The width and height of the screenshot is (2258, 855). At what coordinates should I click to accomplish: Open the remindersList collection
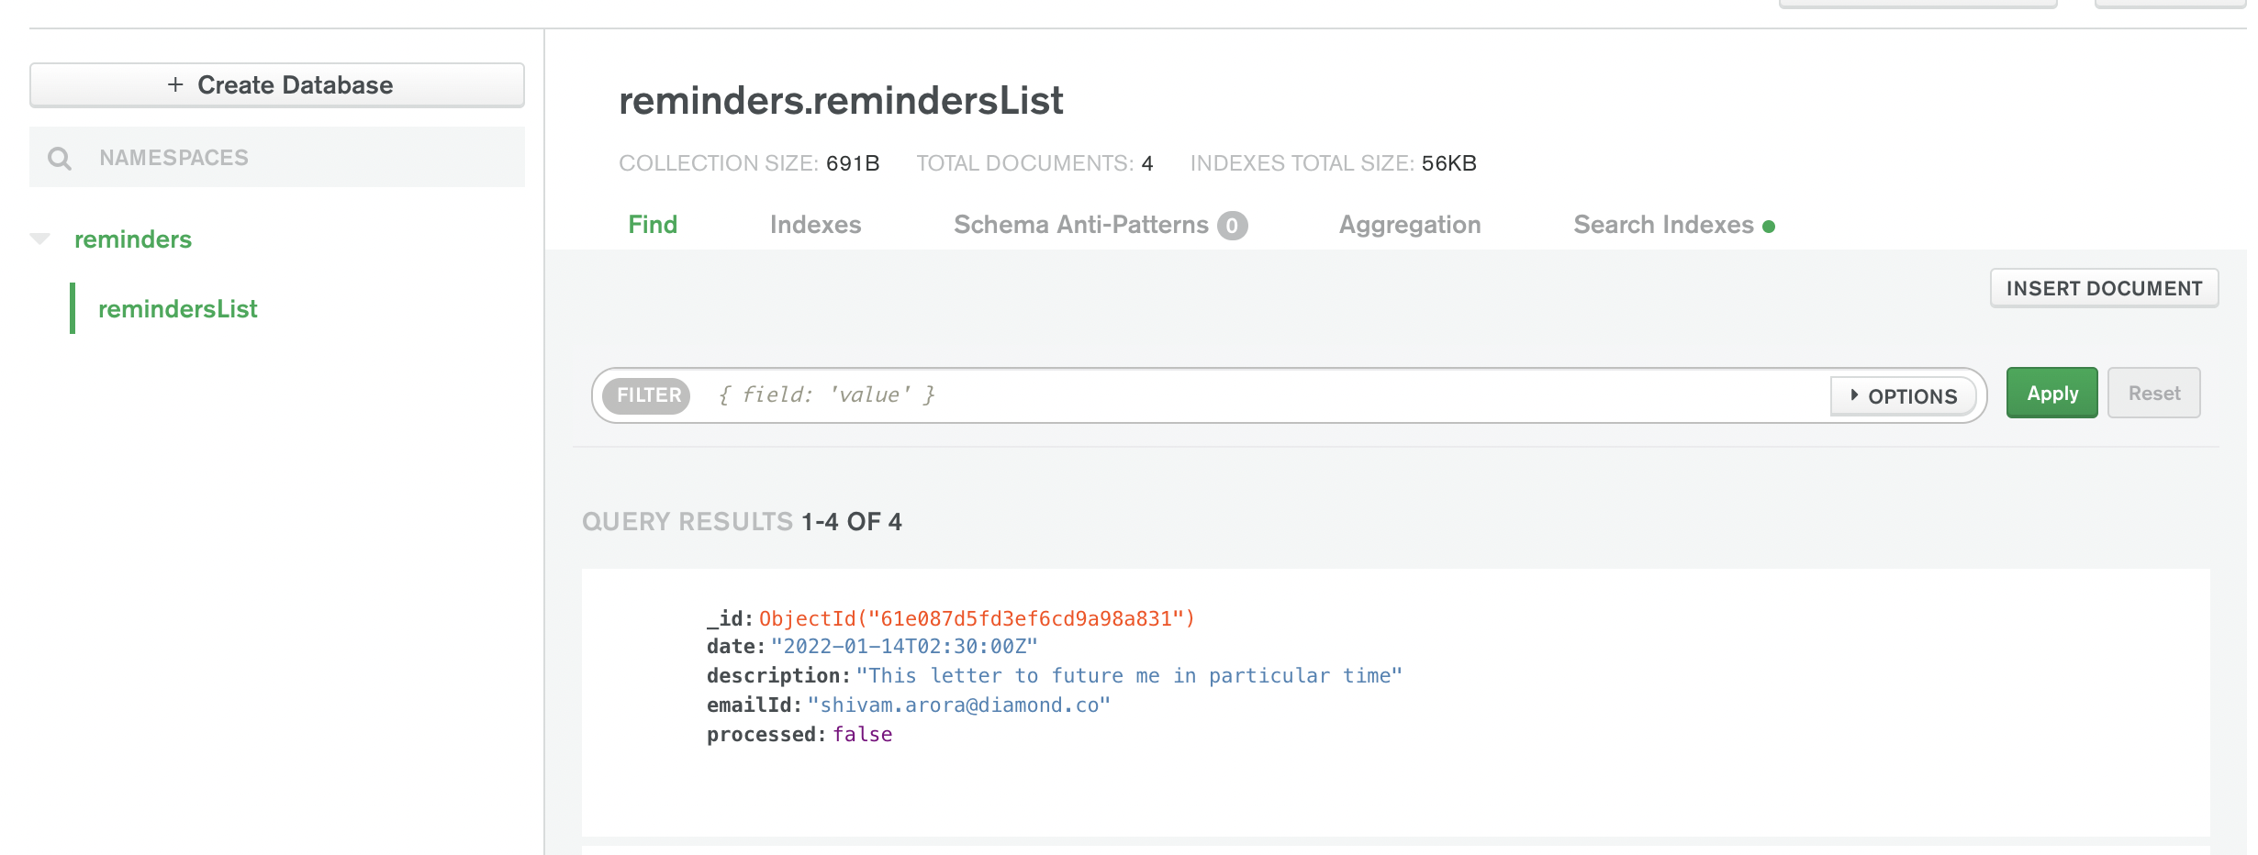click(x=177, y=309)
